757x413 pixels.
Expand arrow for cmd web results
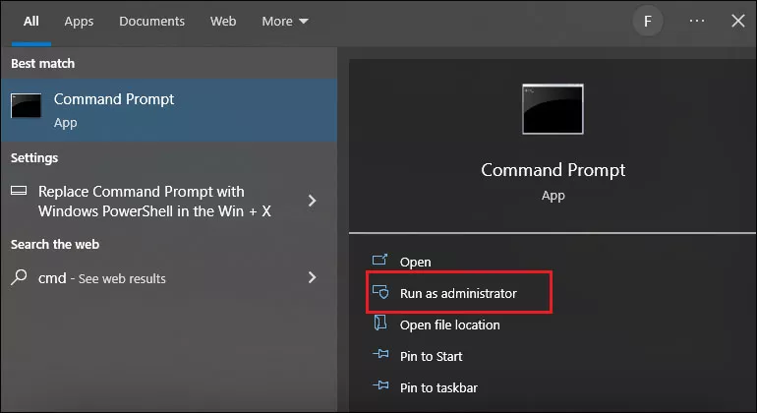click(313, 277)
